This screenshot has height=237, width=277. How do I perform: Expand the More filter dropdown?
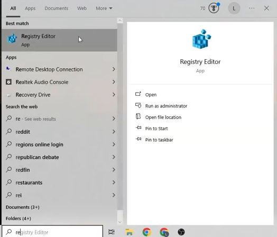[104, 8]
